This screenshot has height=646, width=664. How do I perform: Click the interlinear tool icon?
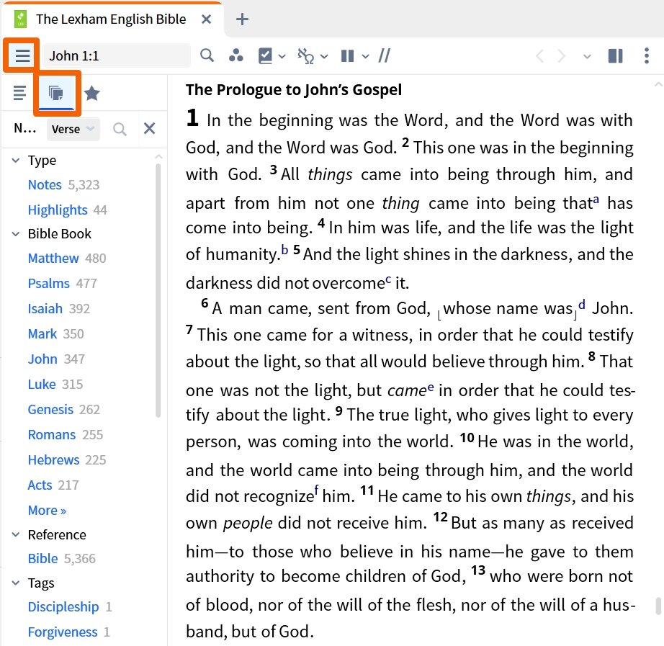coord(305,55)
